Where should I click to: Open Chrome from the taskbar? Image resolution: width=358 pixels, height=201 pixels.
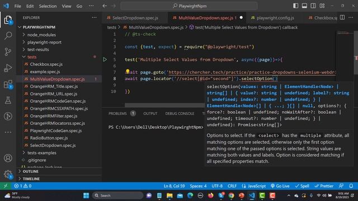coord(231,195)
